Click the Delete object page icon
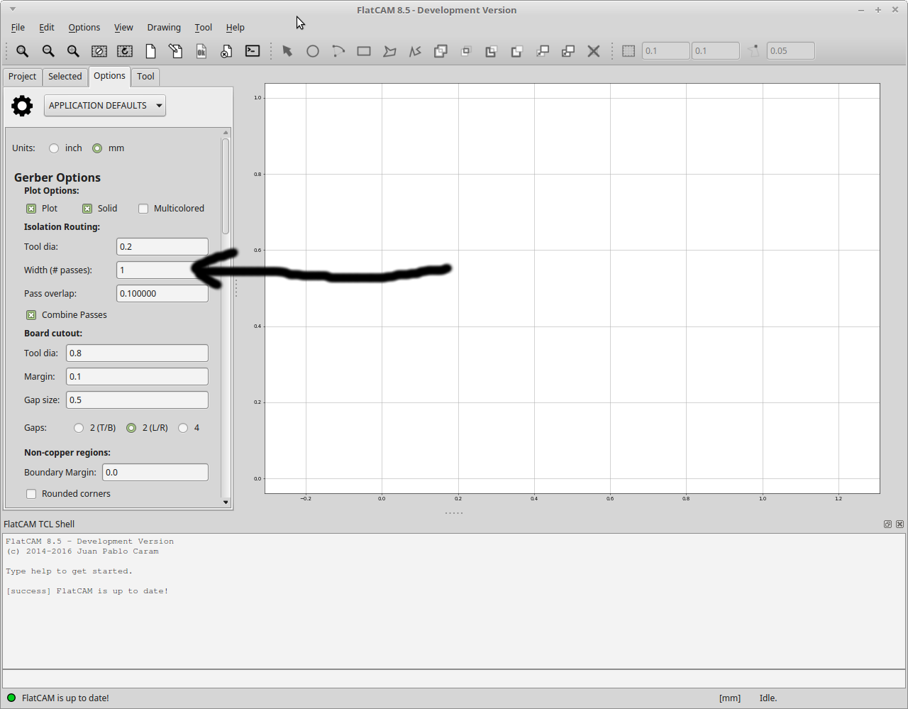The height and width of the screenshot is (709, 908). (x=226, y=51)
